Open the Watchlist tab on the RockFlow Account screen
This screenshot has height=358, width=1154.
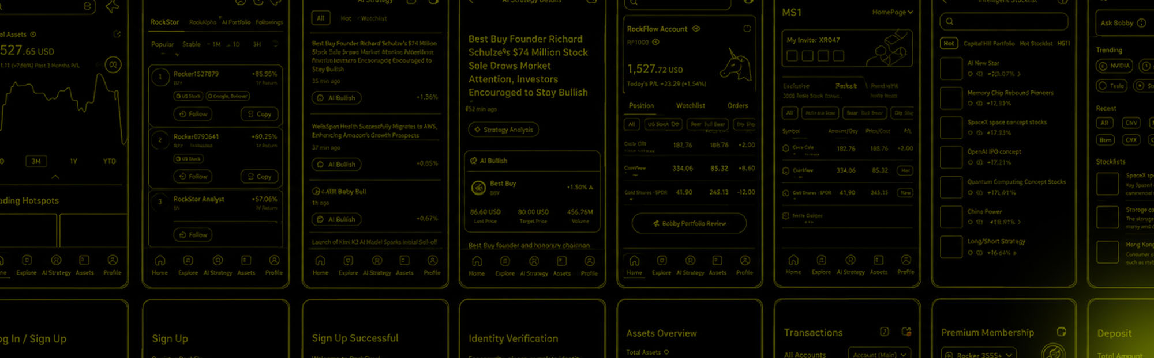[x=690, y=106]
